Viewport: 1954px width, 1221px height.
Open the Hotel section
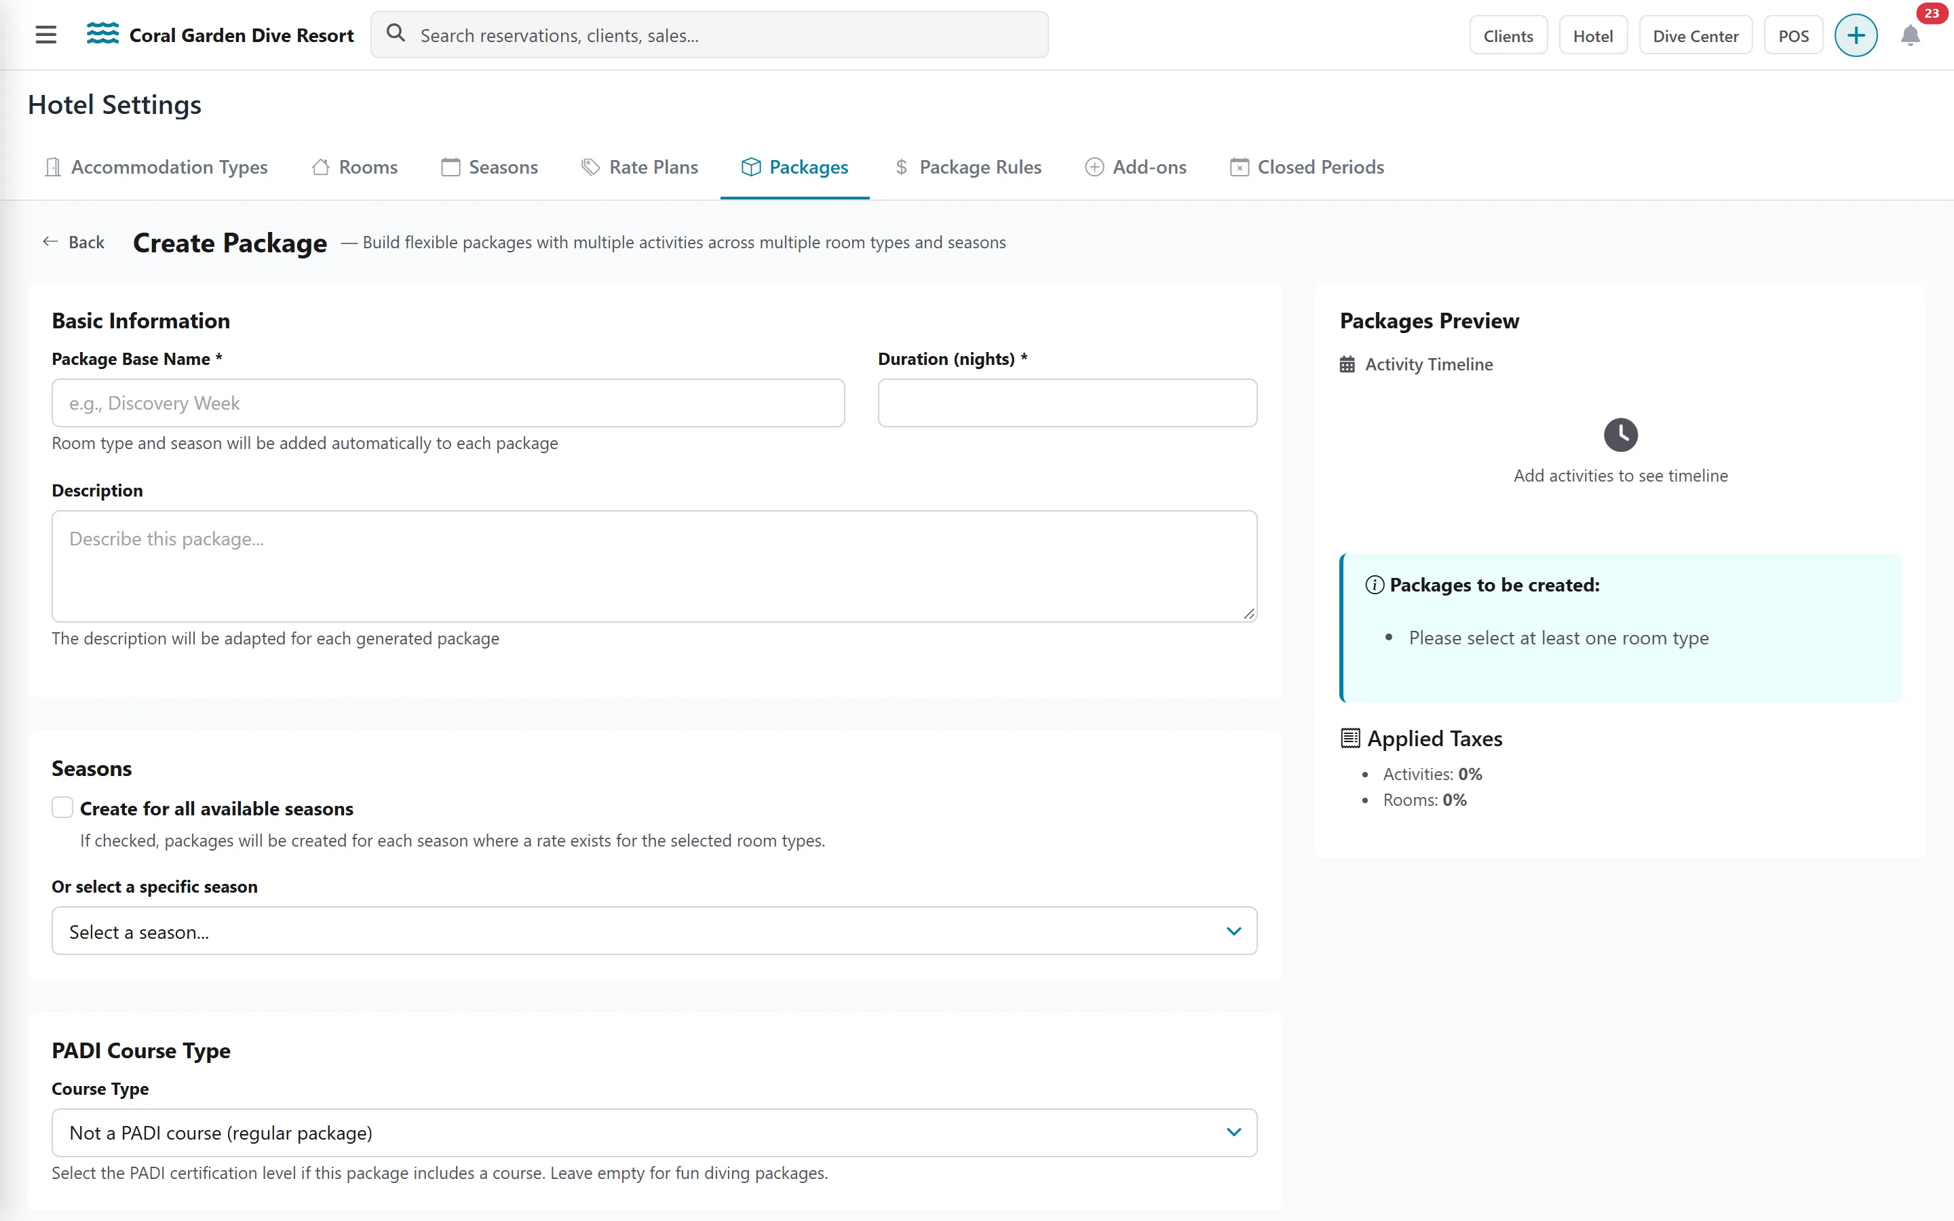click(x=1592, y=35)
